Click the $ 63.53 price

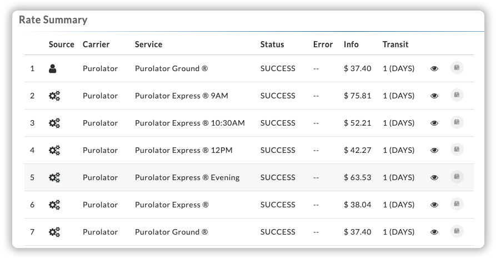(358, 177)
